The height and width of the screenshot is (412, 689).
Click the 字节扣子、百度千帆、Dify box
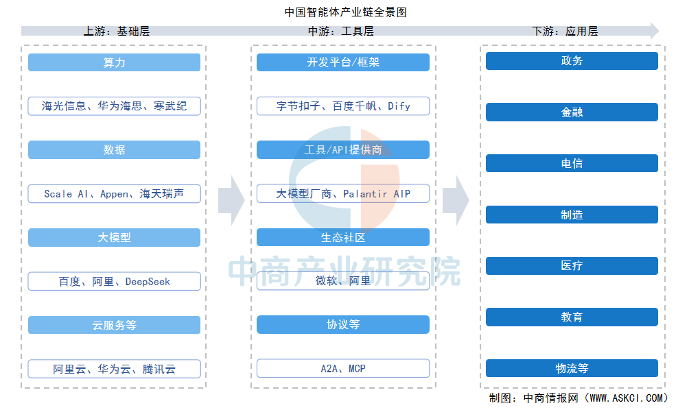coord(343,106)
